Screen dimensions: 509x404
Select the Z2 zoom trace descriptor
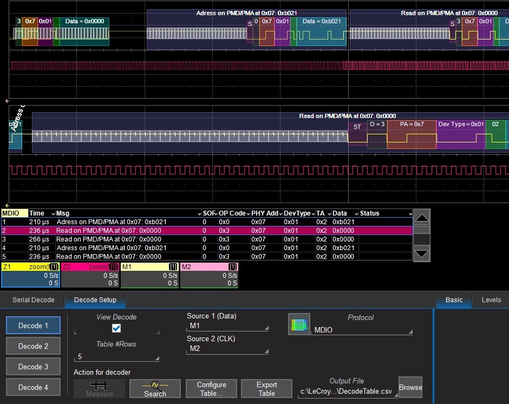point(90,275)
